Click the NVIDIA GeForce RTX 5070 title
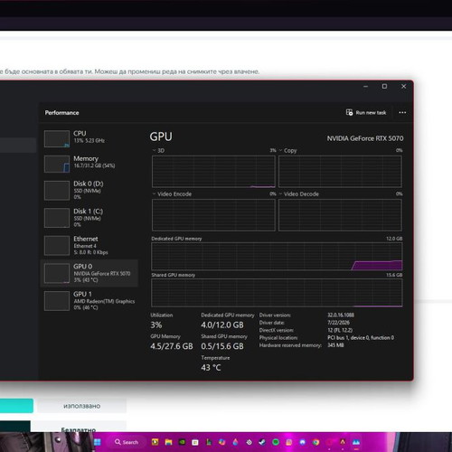The width and height of the screenshot is (452, 452). click(x=365, y=138)
